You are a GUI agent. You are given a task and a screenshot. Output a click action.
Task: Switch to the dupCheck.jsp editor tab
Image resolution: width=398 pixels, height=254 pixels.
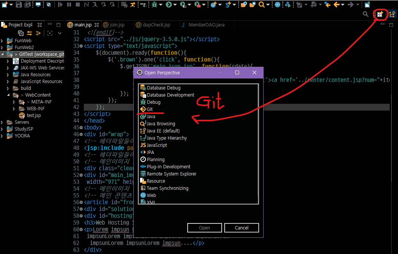tap(156, 25)
